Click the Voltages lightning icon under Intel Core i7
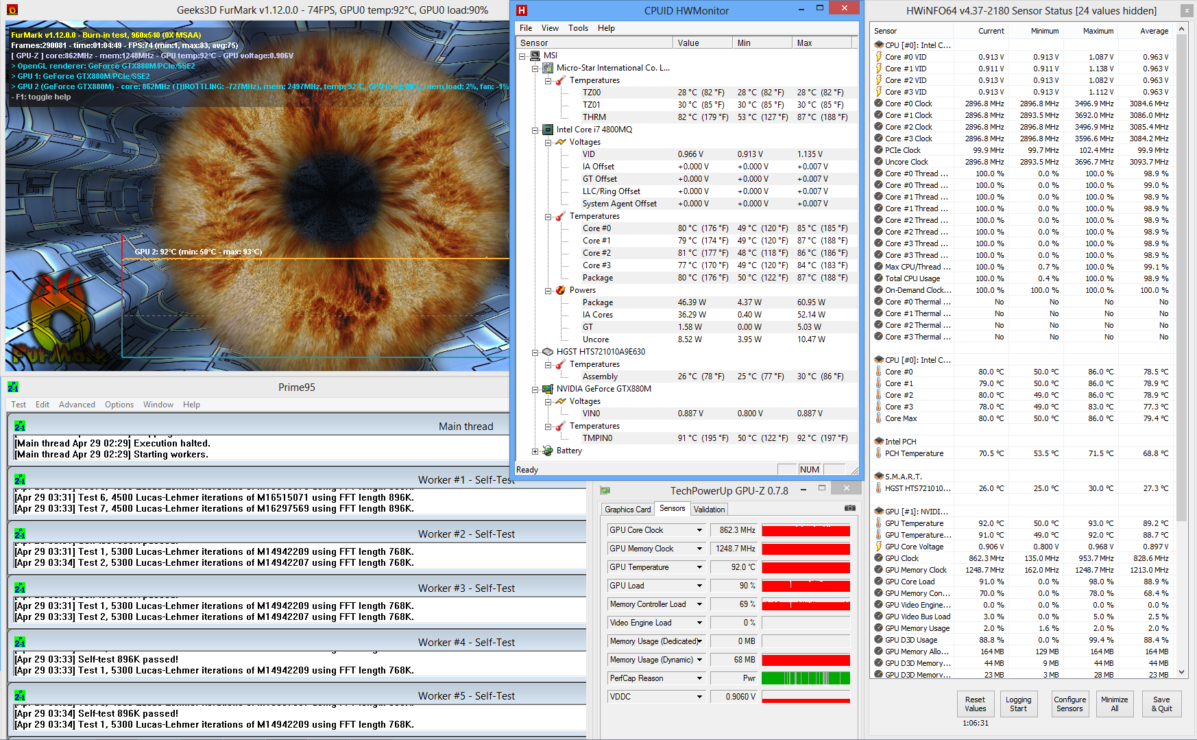This screenshot has height=740, width=1197. point(561,142)
